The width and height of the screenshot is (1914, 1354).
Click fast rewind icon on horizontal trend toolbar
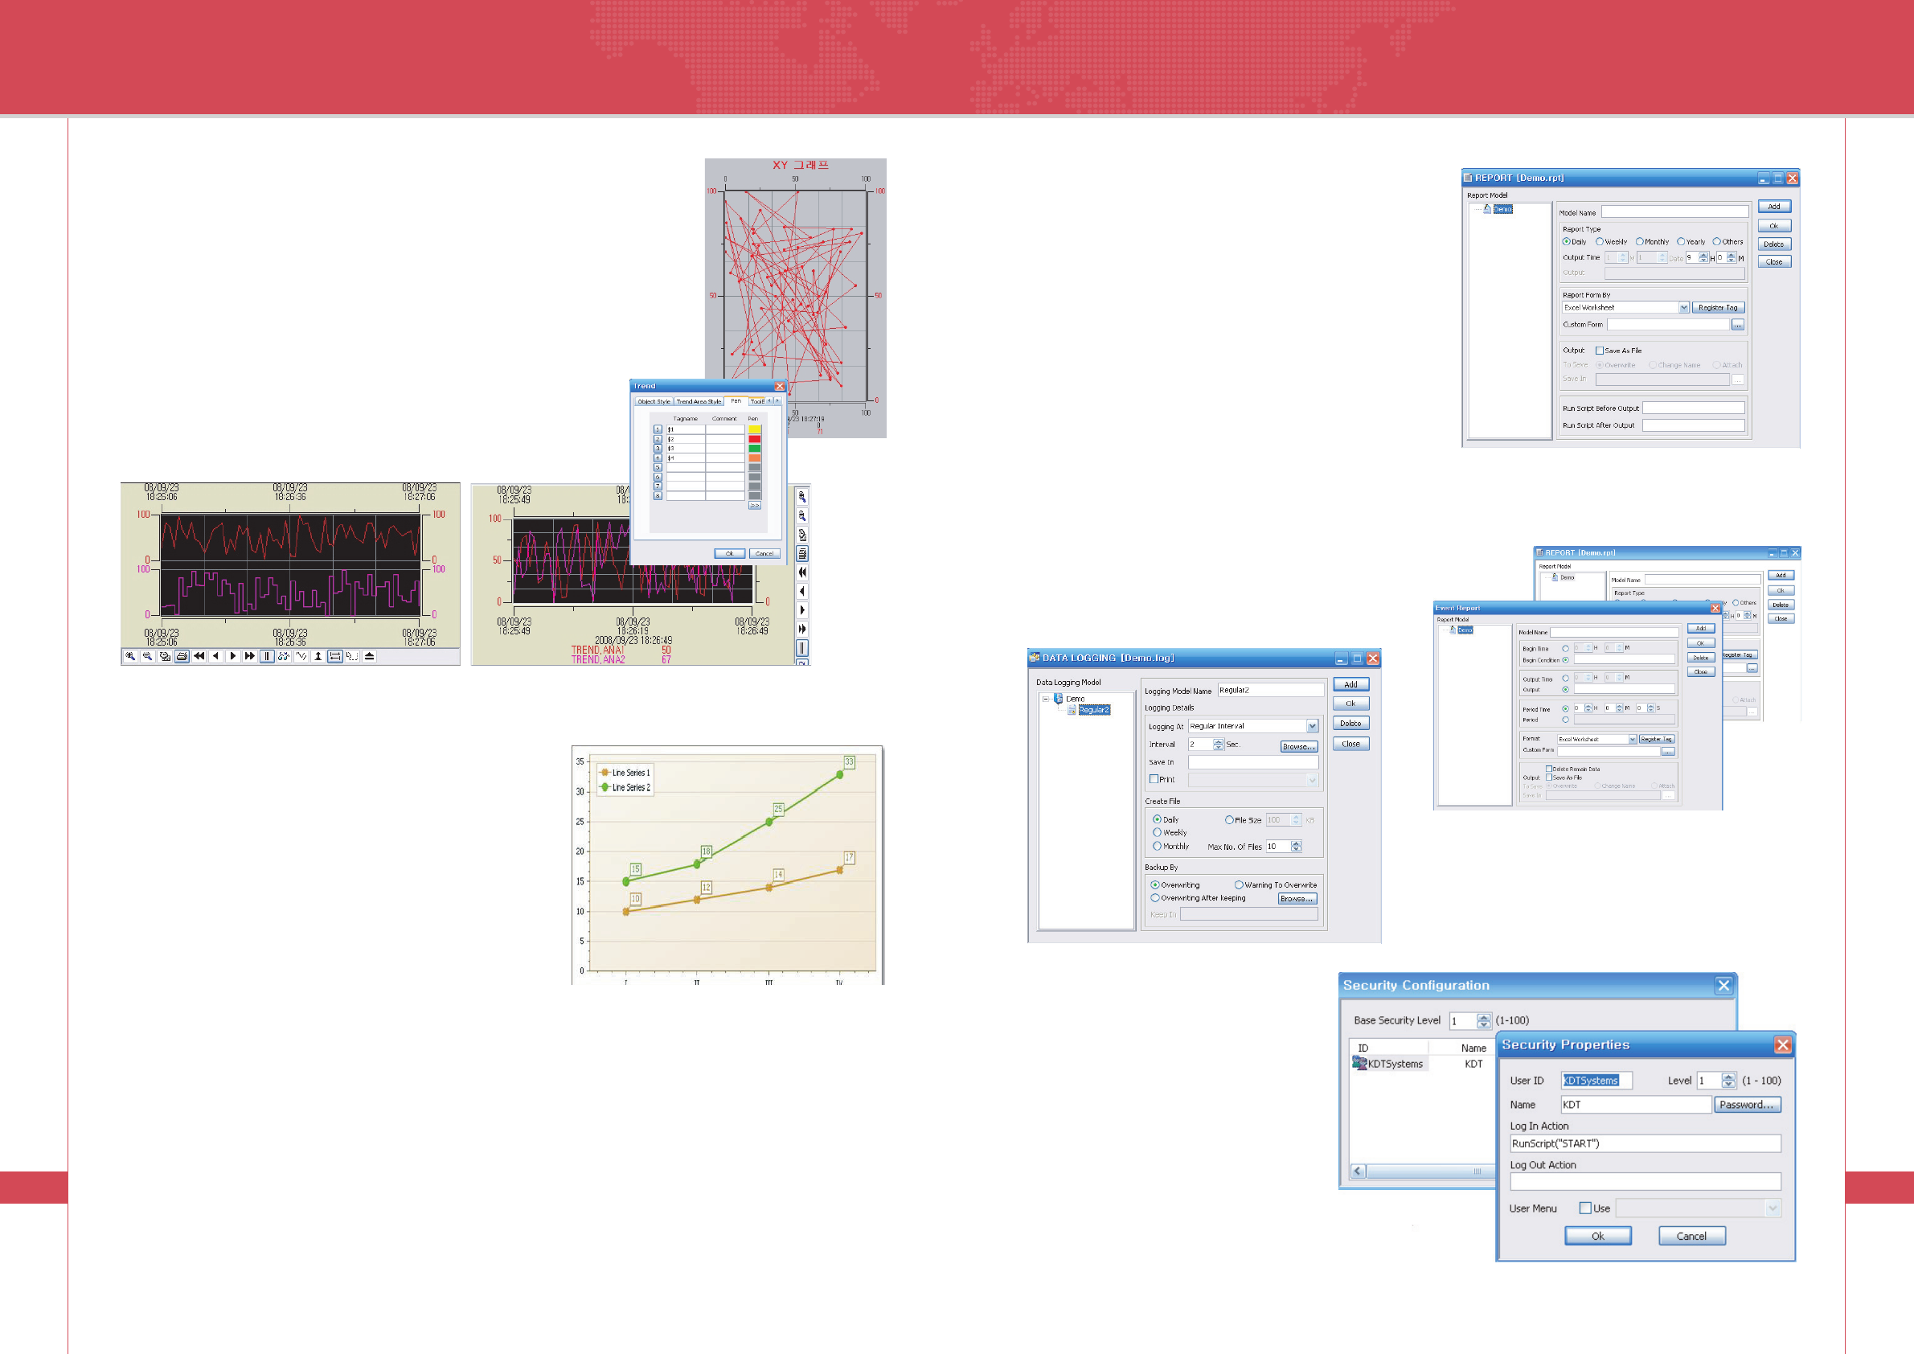(199, 656)
